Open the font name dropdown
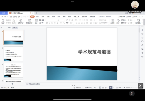The width and height of the screenshot is (145, 101). point(52,20)
